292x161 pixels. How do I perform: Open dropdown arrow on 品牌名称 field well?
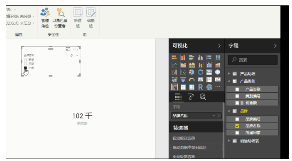pos(214,116)
